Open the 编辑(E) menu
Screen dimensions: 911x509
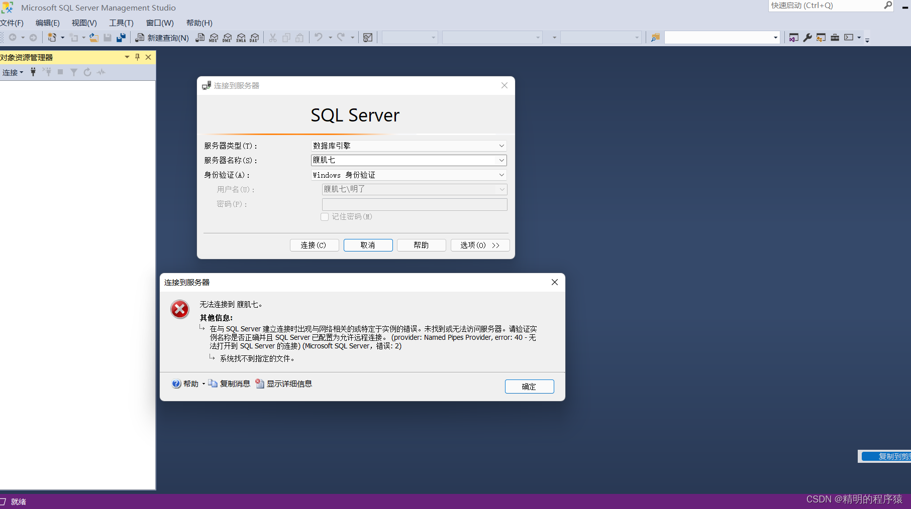48,23
